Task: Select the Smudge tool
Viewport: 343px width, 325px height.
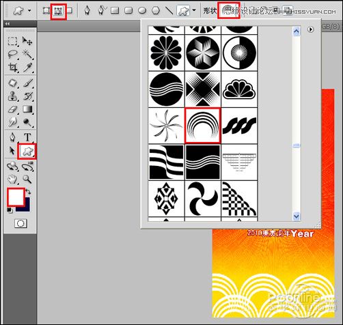Action: tap(12, 122)
